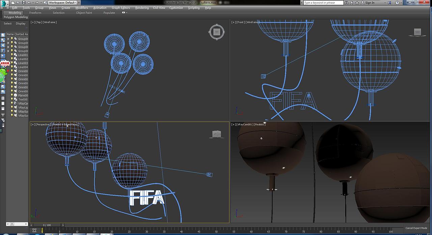Toggle the visibility bulb for VRayCam
This screenshot has height=235, width=432.
12,104
